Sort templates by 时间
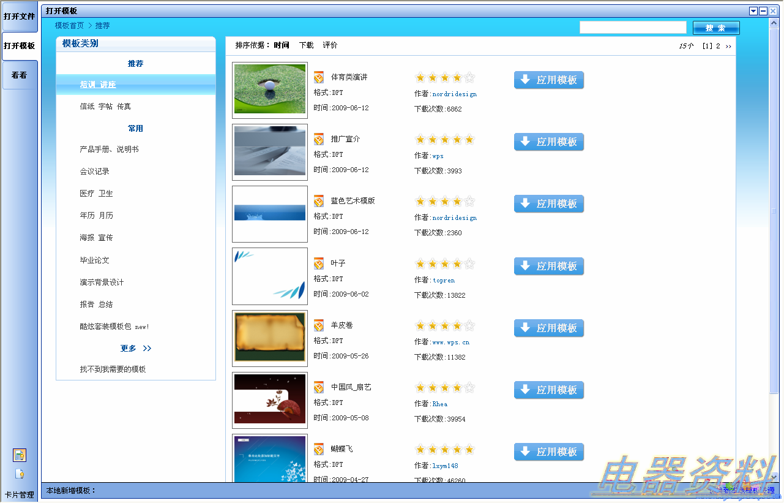The height and width of the screenshot is (503, 784). pos(282,45)
